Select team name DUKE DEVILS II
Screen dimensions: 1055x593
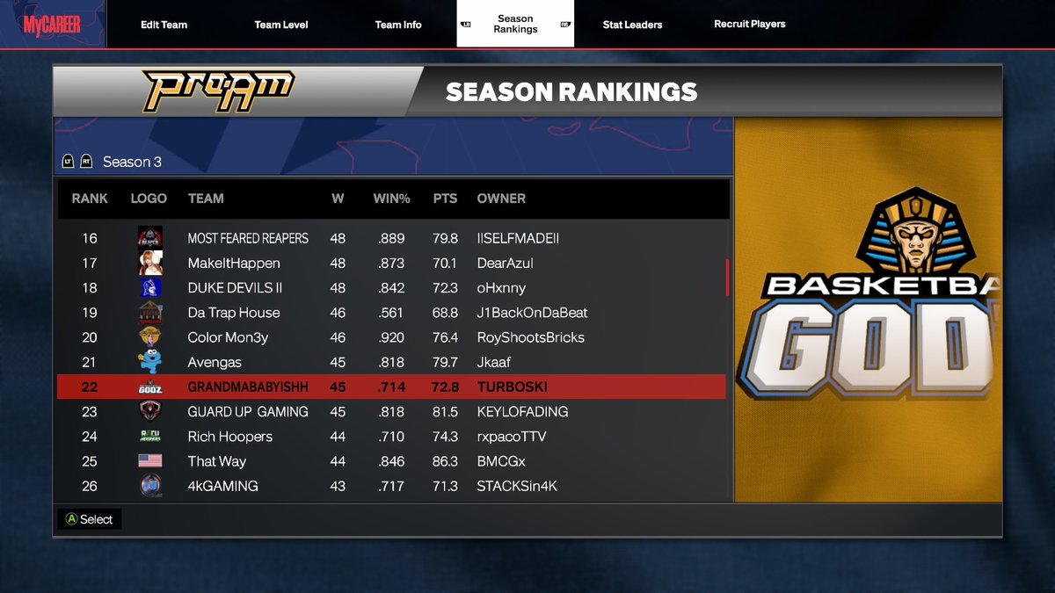(x=234, y=287)
